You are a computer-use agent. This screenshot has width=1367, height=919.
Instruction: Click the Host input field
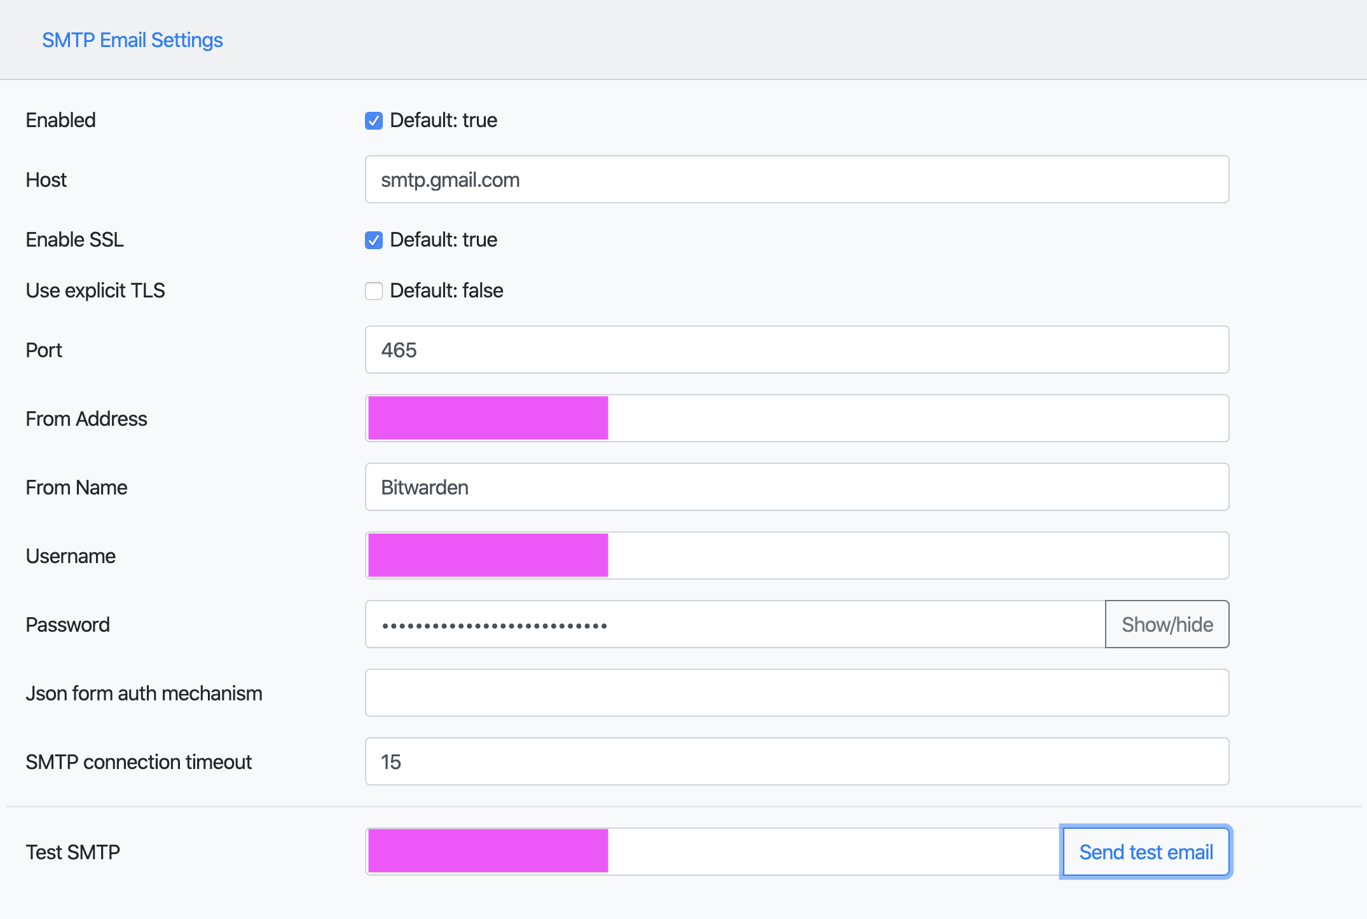tap(797, 180)
